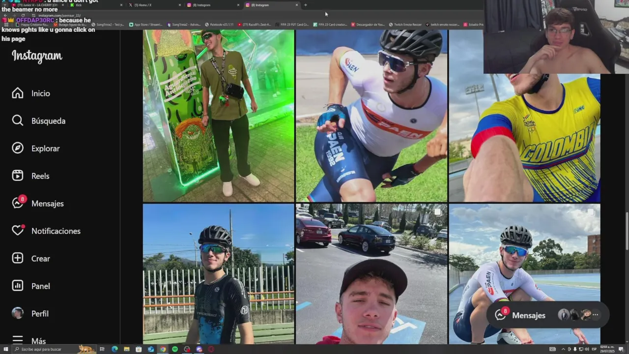This screenshot has height=354, width=629.
Task: Click the three dots in floating Mensajes bar
Action: point(595,315)
